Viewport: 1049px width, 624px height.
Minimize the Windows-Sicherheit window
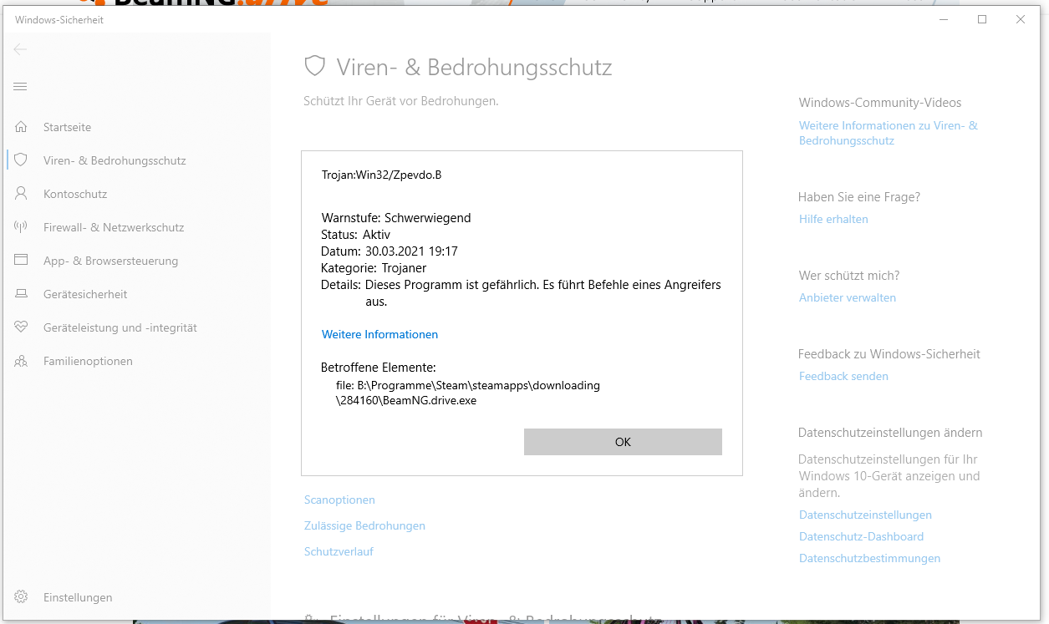pyautogui.click(x=944, y=19)
